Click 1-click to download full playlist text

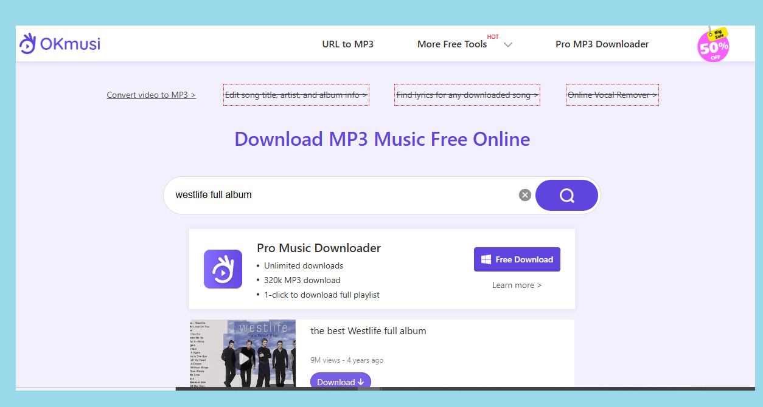tap(322, 295)
